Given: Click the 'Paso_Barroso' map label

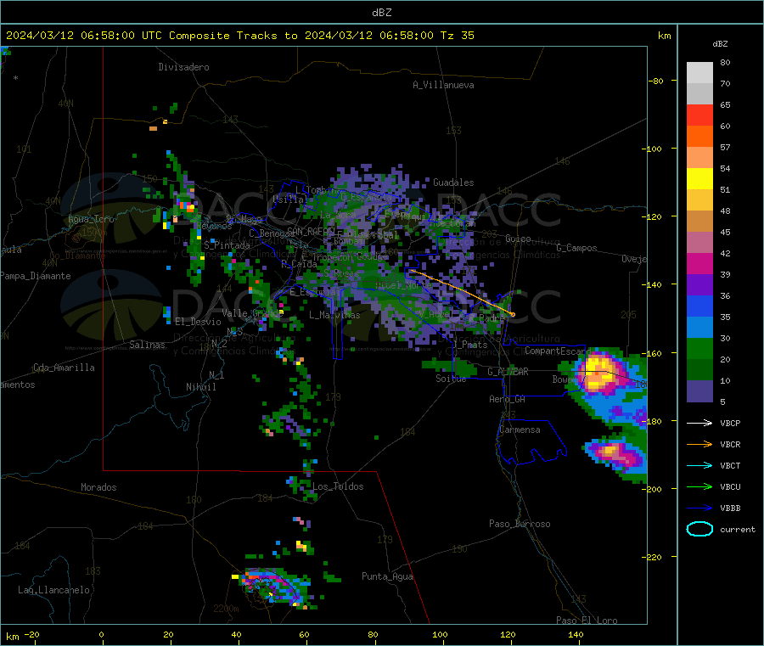Looking at the screenshot, I should point(520,524).
